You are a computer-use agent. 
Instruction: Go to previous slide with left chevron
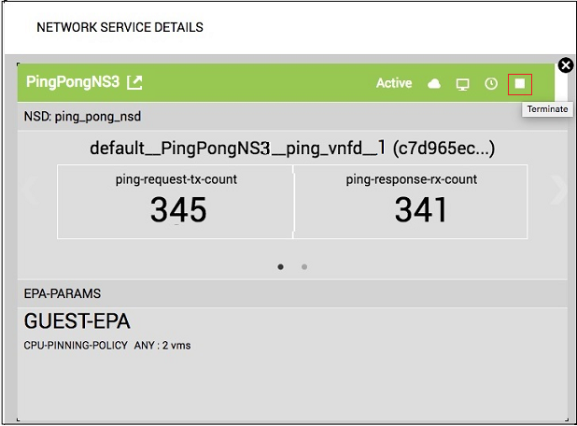click(28, 190)
